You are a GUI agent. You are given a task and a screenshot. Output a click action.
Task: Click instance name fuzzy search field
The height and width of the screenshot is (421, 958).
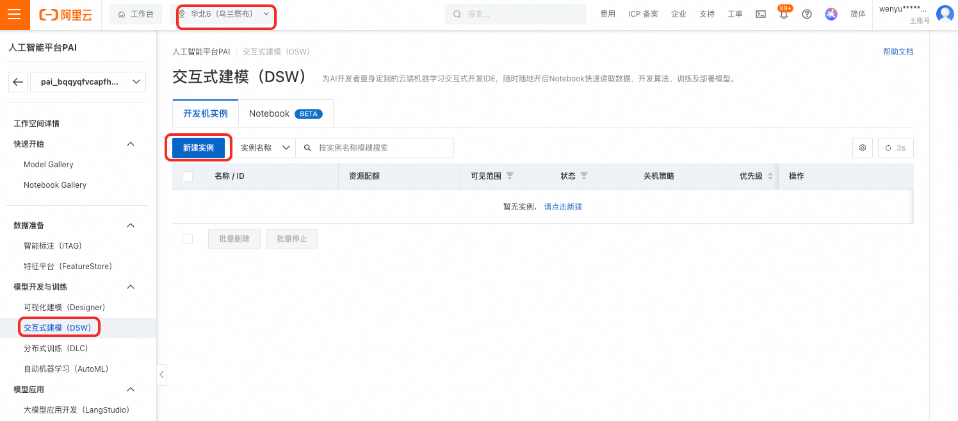point(375,148)
